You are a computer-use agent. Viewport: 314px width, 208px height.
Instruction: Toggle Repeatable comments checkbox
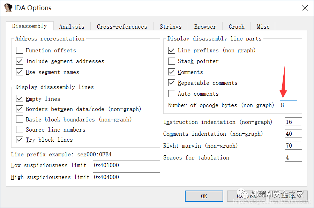point(172,83)
